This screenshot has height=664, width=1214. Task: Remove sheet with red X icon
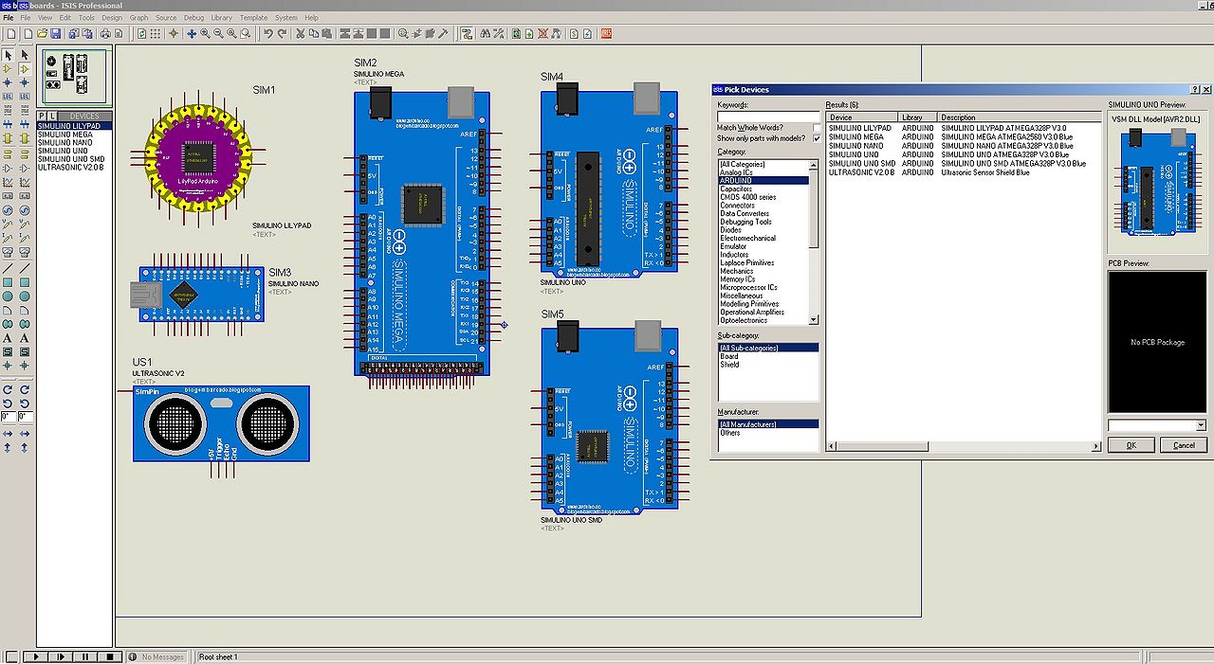tap(543, 33)
